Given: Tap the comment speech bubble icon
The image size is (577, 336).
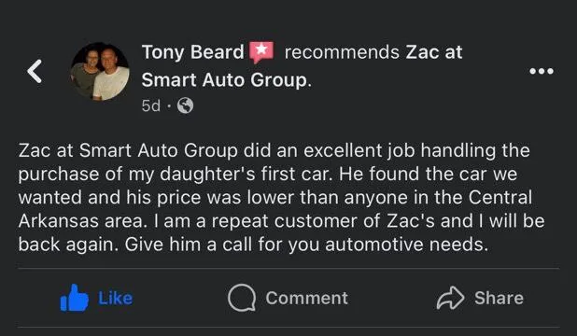Looking at the screenshot, I should pos(242,298).
